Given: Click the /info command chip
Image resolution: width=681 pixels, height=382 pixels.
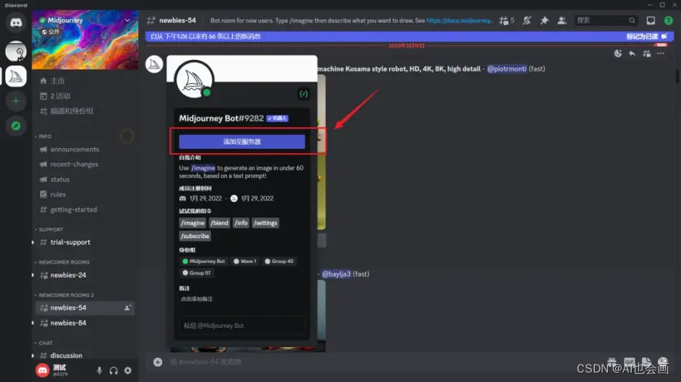Looking at the screenshot, I should (x=241, y=223).
